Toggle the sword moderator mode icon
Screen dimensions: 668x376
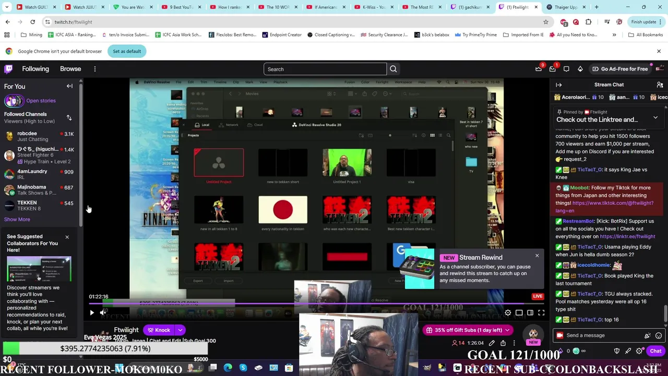(x=628, y=351)
